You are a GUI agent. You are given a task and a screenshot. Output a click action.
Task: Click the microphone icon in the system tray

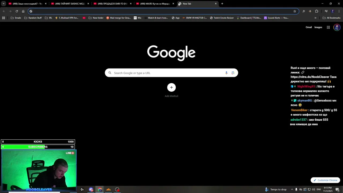tap(296, 190)
